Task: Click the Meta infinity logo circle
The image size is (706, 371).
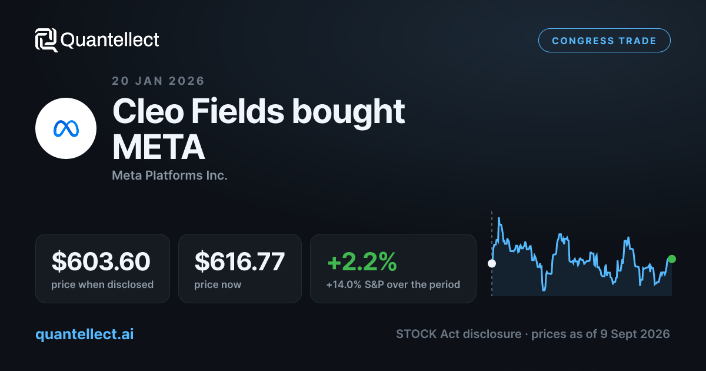Action: pos(66,128)
